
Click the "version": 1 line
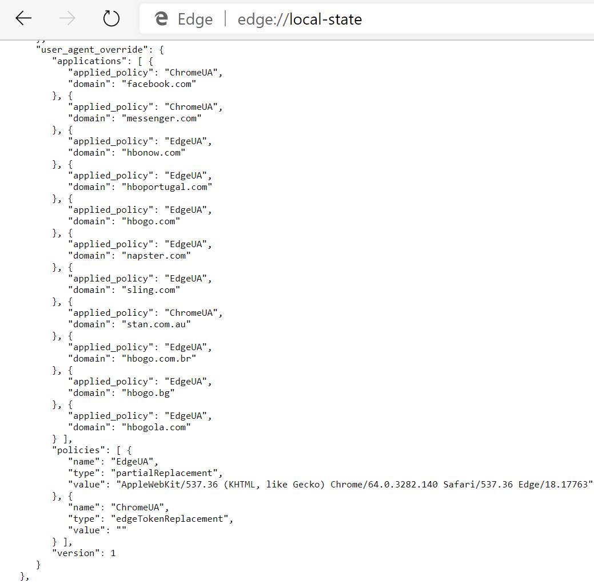click(83, 553)
